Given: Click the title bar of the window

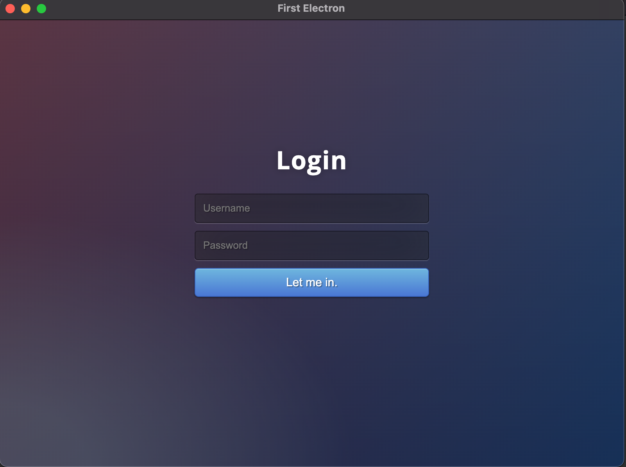Looking at the screenshot, I should pyautogui.click(x=156, y=8).
